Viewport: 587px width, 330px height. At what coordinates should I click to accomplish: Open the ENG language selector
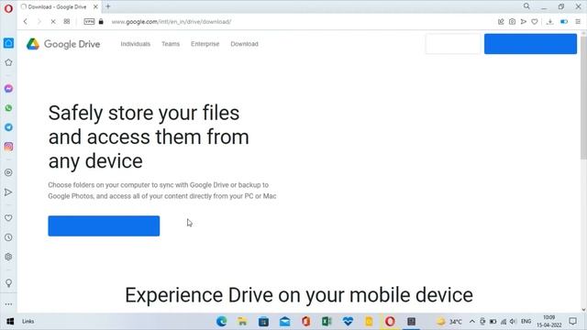526,322
